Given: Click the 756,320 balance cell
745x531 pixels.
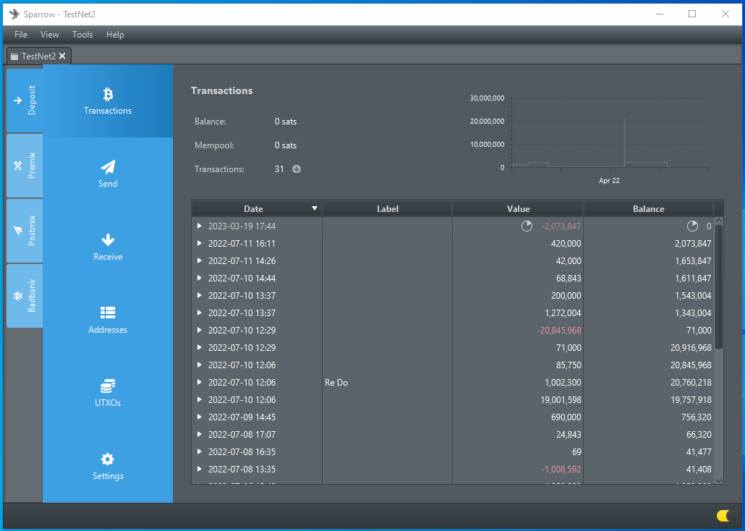Looking at the screenshot, I should [x=649, y=417].
